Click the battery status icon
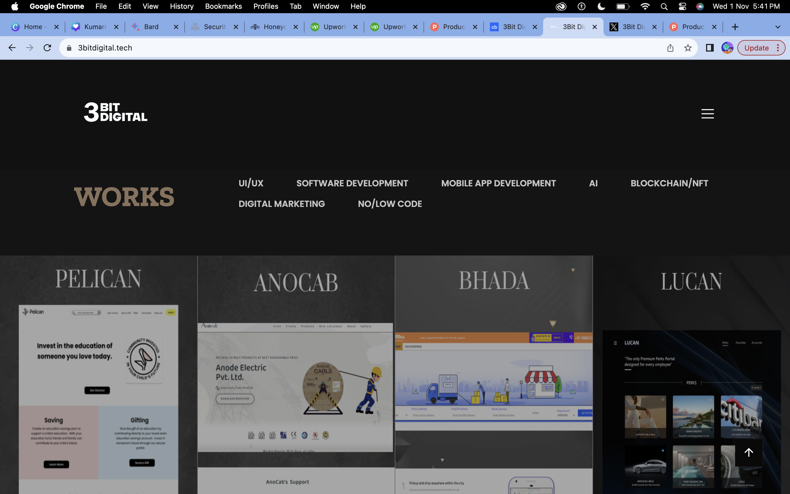The height and width of the screenshot is (494, 790). click(x=622, y=6)
